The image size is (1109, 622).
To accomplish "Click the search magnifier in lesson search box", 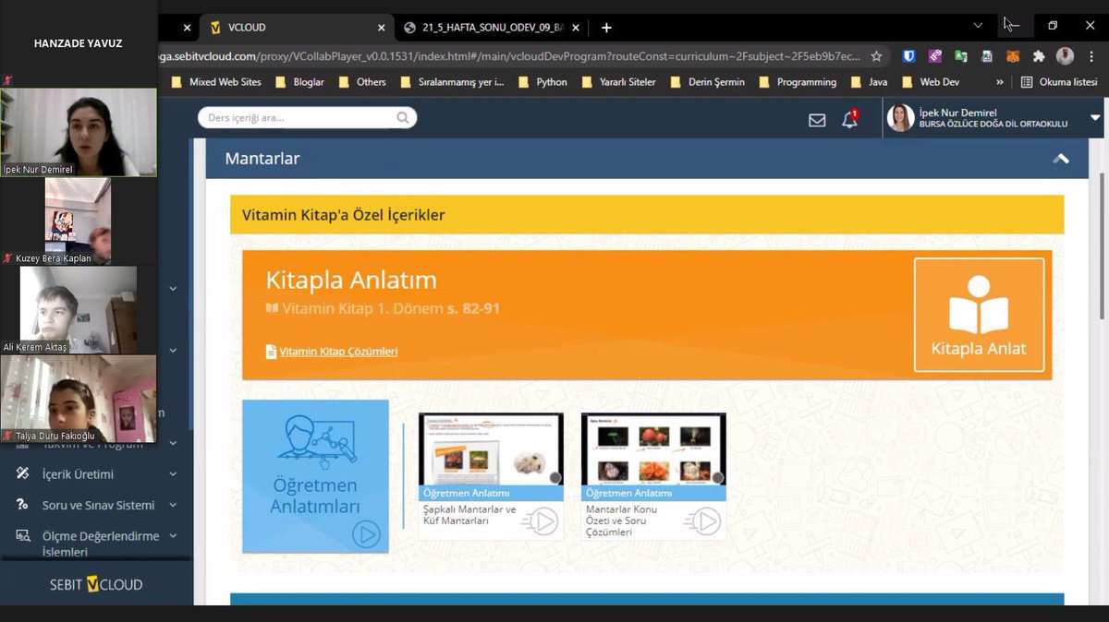I will (403, 117).
